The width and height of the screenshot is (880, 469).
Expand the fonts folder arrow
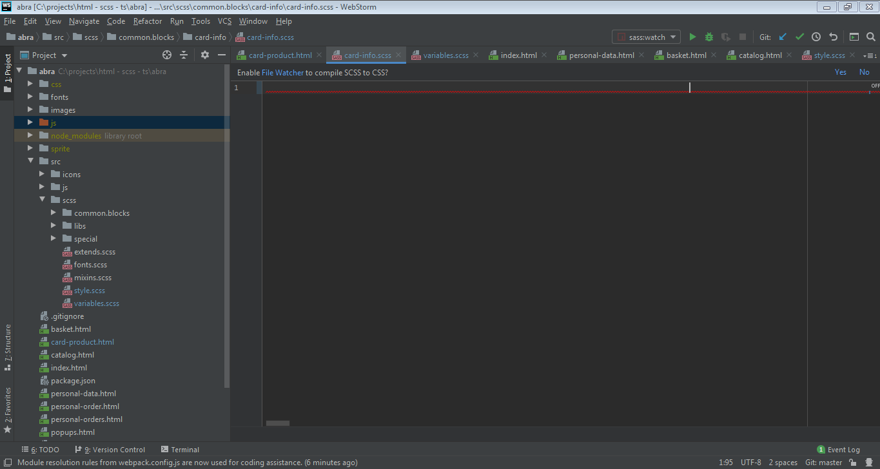click(x=30, y=97)
